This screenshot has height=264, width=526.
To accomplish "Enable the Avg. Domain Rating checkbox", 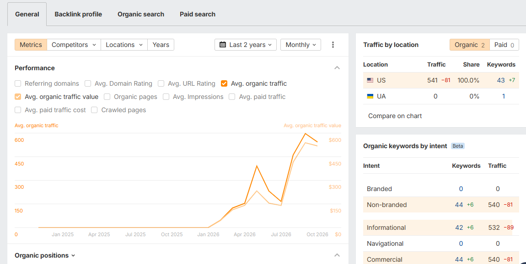I will coord(88,83).
